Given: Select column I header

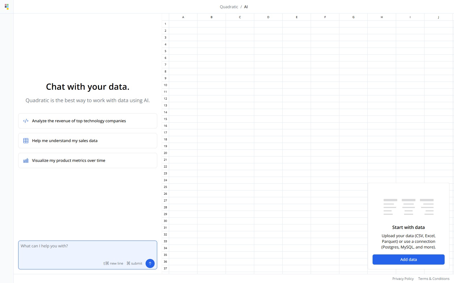Looking at the screenshot, I should (x=410, y=17).
